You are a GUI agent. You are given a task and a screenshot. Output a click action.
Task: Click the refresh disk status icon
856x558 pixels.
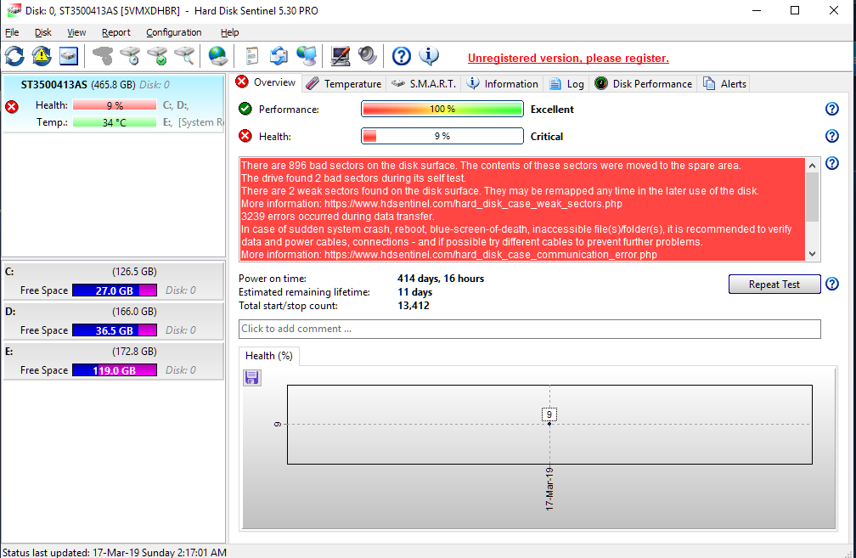[14, 56]
